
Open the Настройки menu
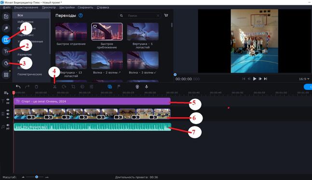coord(67,7)
